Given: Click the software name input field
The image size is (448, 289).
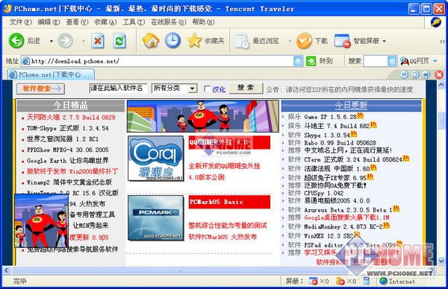Looking at the screenshot, I should 118,89.
